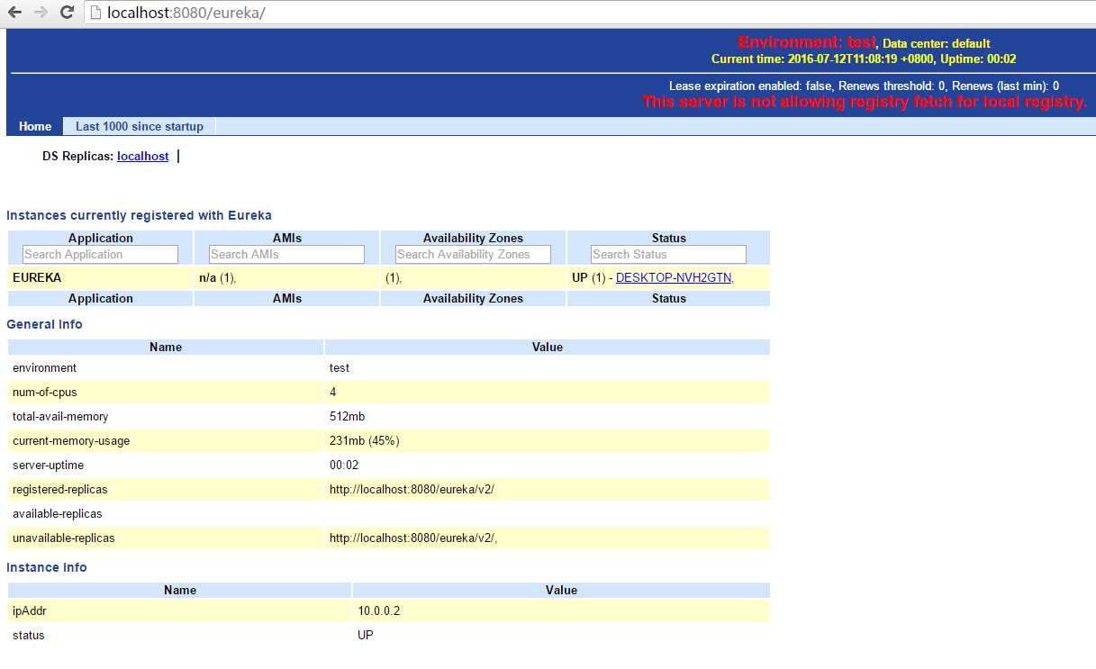Open the localhost DS replica link
This screenshot has height=669, width=1096.
click(x=143, y=156)
